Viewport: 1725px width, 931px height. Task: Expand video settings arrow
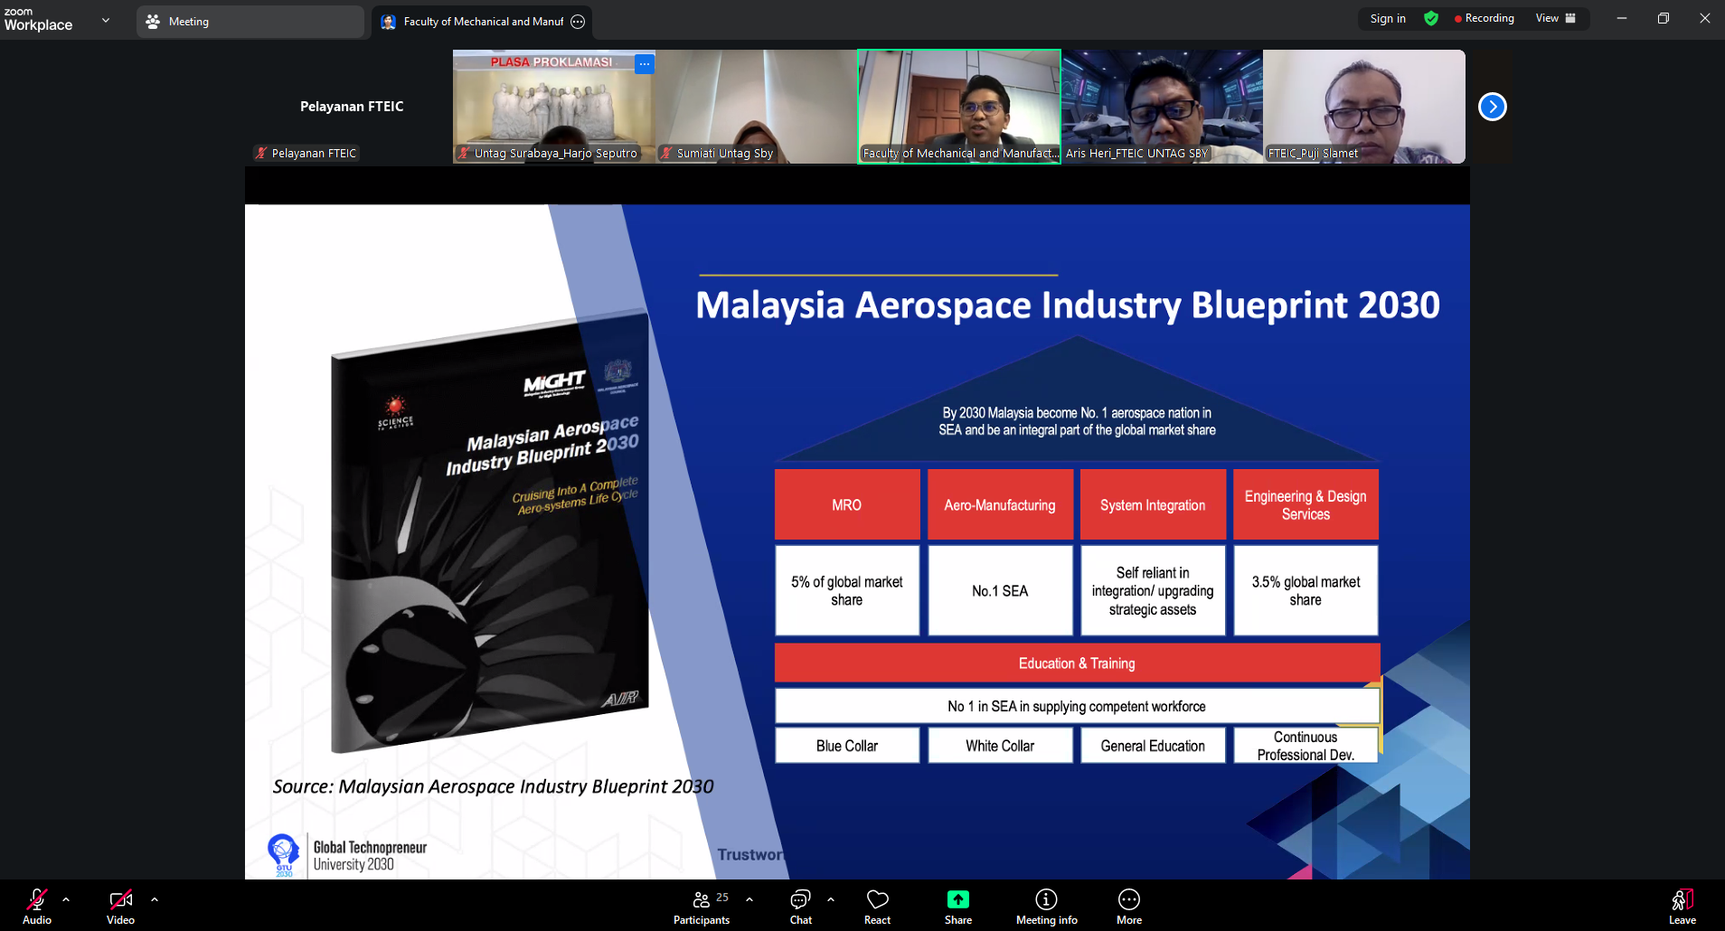point(155,899)
